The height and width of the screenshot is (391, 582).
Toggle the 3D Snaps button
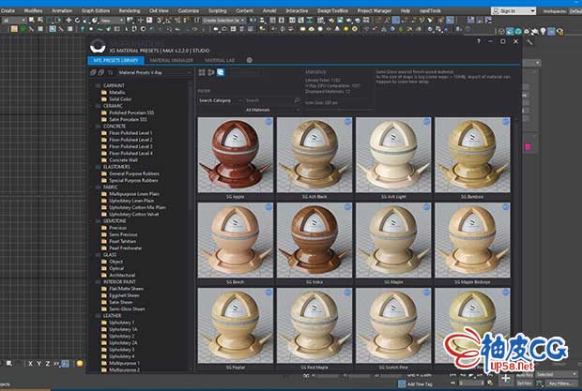click(x=161, y=20)
